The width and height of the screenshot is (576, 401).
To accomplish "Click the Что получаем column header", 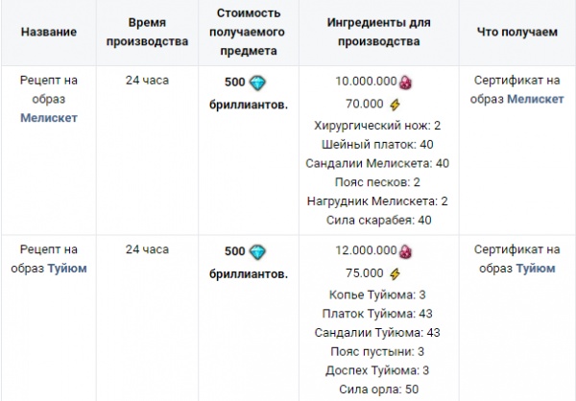I will pos(517,32).
